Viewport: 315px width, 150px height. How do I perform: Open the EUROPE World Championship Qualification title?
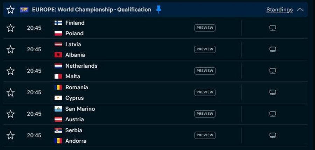[x=91, y=10]
